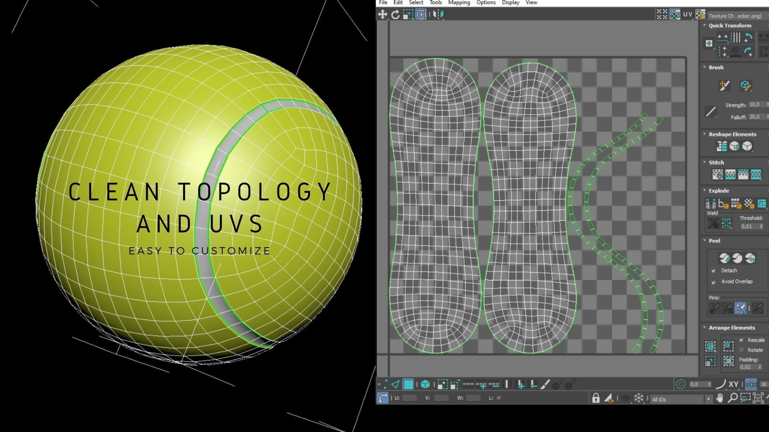Open the Display menu
769x432 pixels.
point(511,2)
